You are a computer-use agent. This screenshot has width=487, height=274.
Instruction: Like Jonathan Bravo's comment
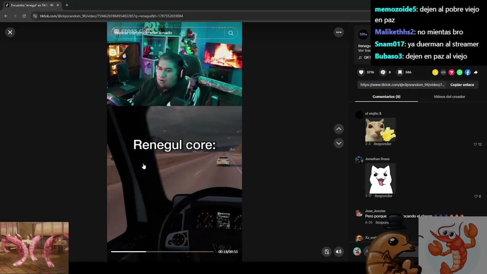476,196
